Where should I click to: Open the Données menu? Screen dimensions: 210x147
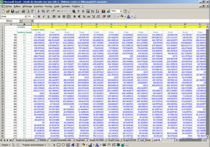(x=66, y=6)
